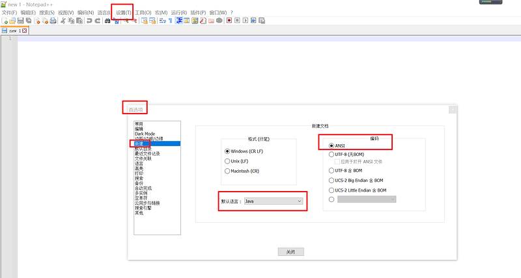
Task: Open the 窗口(W) menu
Action: pos(218,12)
